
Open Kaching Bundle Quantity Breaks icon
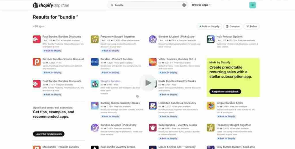[94, 106]
